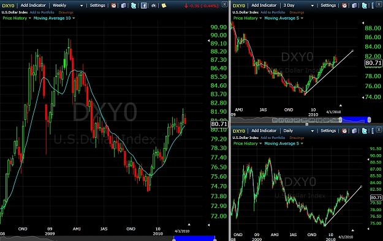Click 4/1/2010 date marker on Daily chart
This screenshot has height=241, width=383.
coord(346,237)
